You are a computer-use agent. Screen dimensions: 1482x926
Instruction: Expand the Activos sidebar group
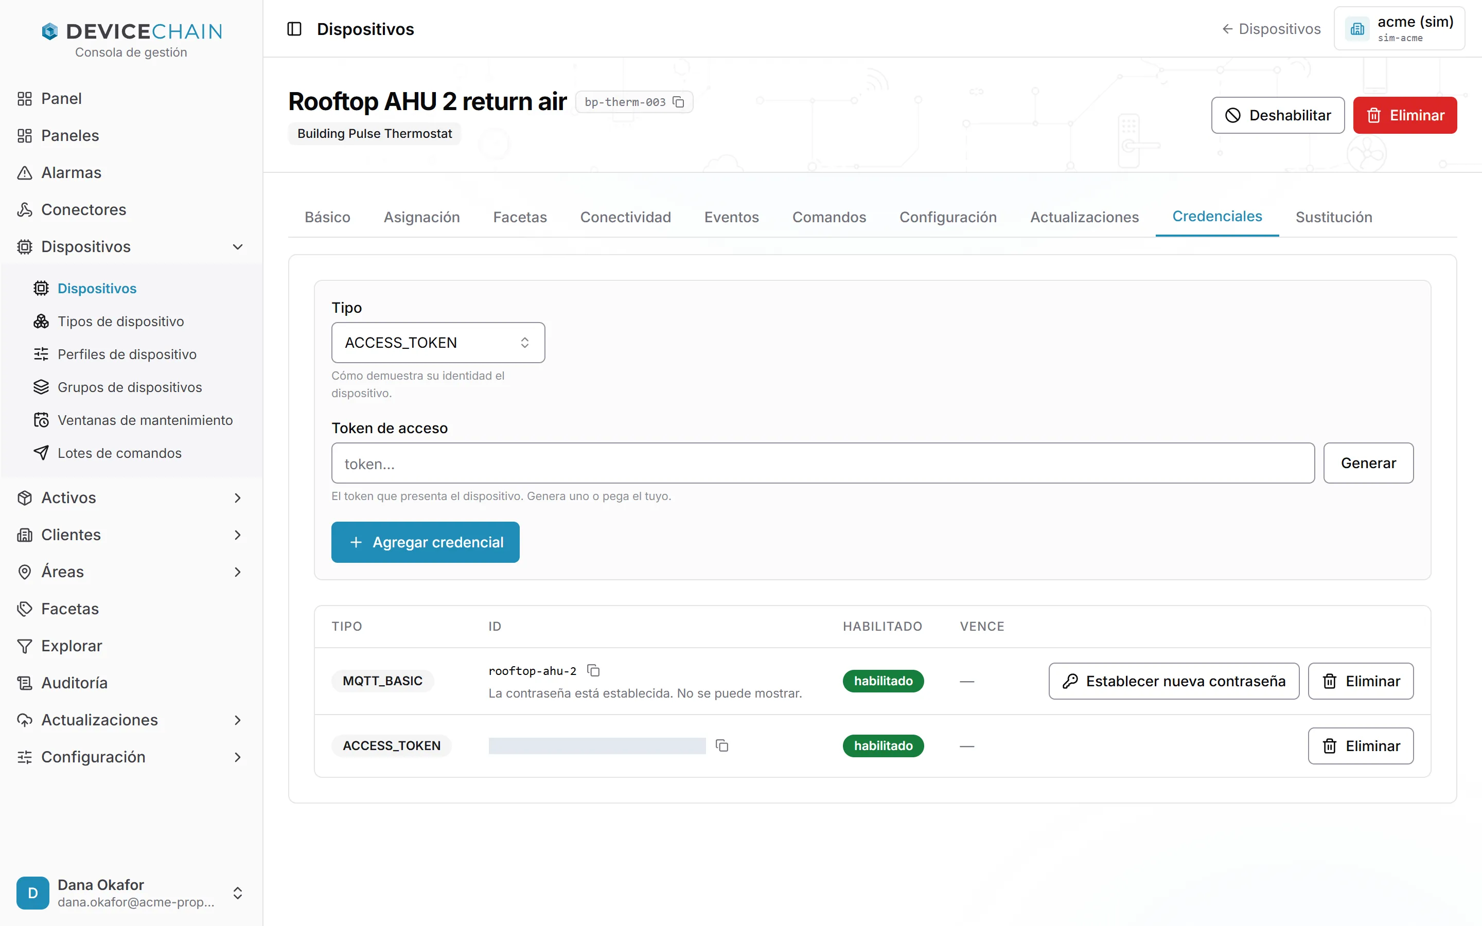(131, 498)
